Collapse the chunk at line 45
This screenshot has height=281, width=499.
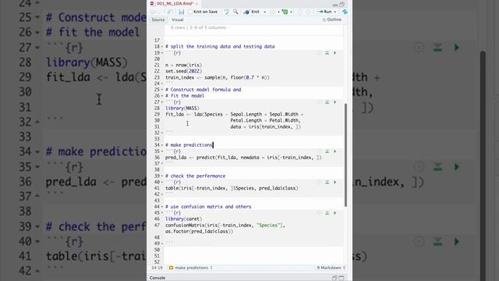coord(162,213)
